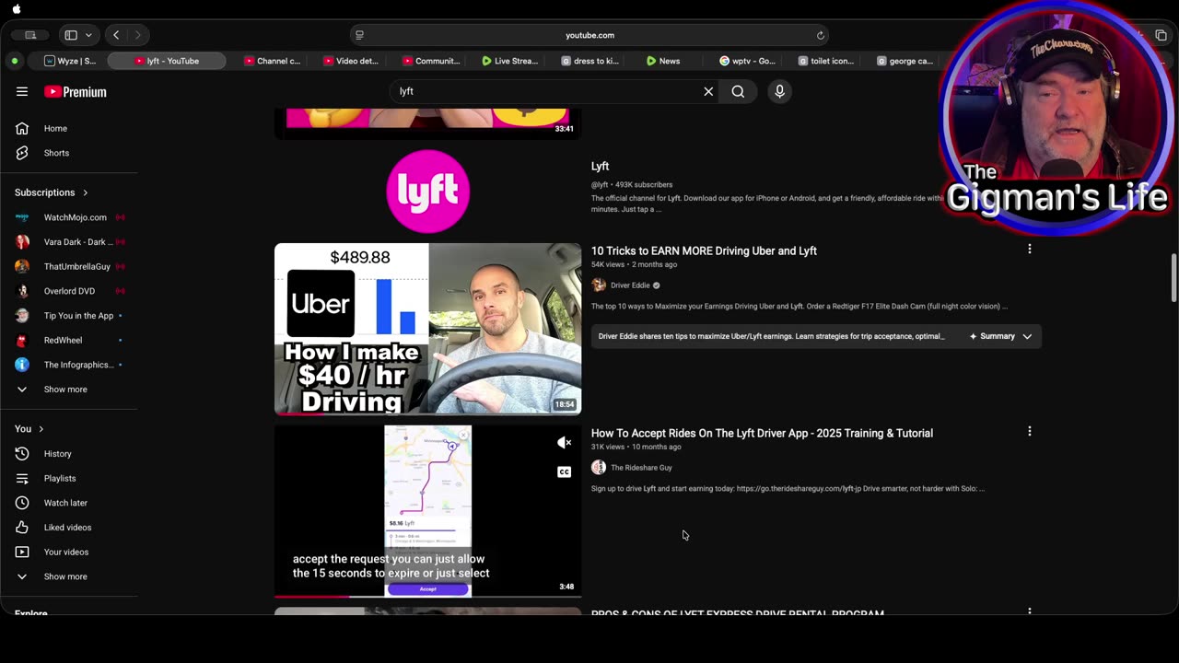Click the YouTube Premium logo
The image size is (1179, 663).
(76, 91)
